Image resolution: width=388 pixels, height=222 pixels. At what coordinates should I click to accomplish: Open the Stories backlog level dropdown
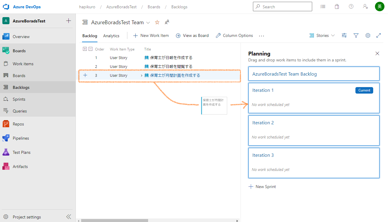coord(322,35)
